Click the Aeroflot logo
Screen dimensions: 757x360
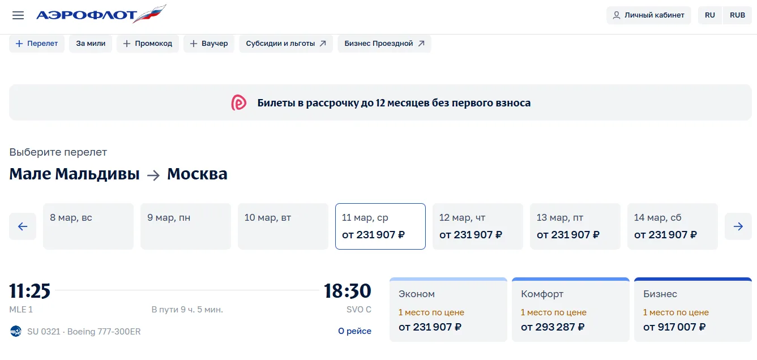pos(101,15)
